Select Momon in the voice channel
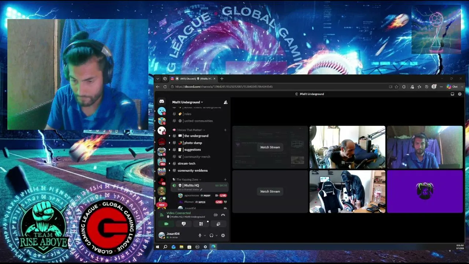This screenshot has width=469, height=264. pyautogui.click(x=202, y=202)
